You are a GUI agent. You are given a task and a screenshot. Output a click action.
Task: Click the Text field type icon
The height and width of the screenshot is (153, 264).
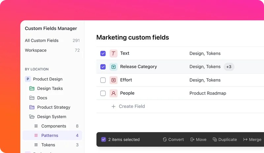tap(114, 53)
